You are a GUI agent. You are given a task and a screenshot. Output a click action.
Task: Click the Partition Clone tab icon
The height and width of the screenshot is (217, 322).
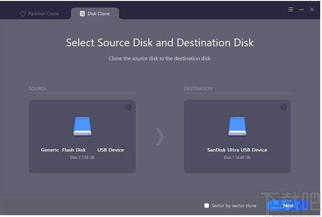pos(23,14)
